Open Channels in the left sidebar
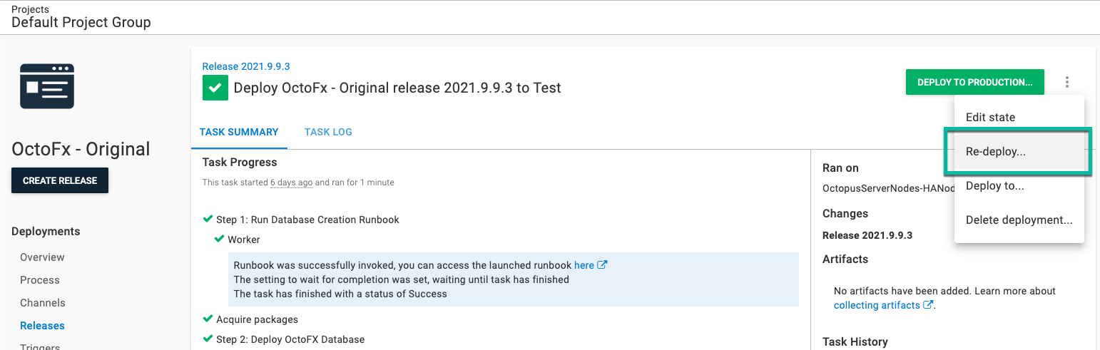Viewport: 1100px width, 350px height. click(x=43, y=303)
